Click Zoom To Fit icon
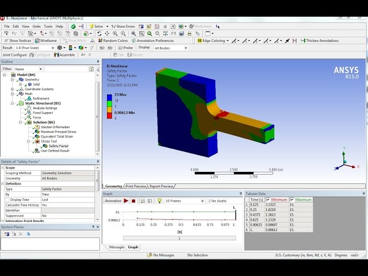Screen dimensions: 368x276 (x=133, y=33)
